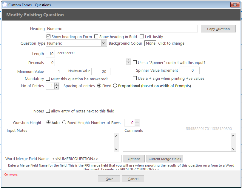Viewport: 242px width, 188px height.
Task: Click the Copy Question button
Action: (x=218, y=29)
